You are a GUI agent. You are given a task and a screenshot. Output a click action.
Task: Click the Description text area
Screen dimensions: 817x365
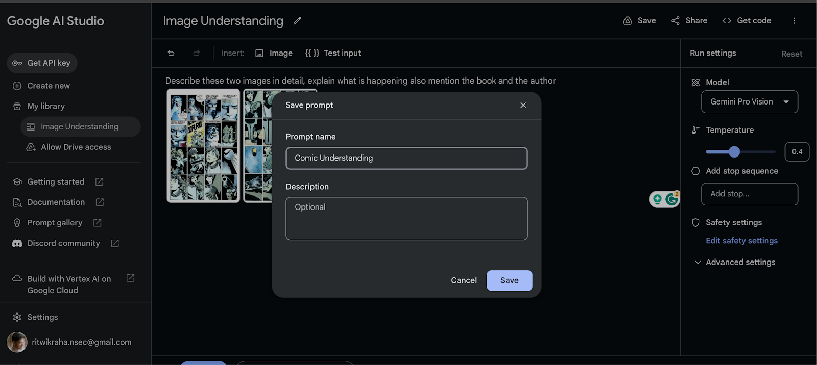(x=406, y=219)
